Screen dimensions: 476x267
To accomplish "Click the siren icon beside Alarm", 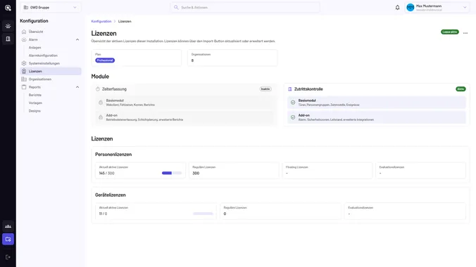I will pos(24,39).
